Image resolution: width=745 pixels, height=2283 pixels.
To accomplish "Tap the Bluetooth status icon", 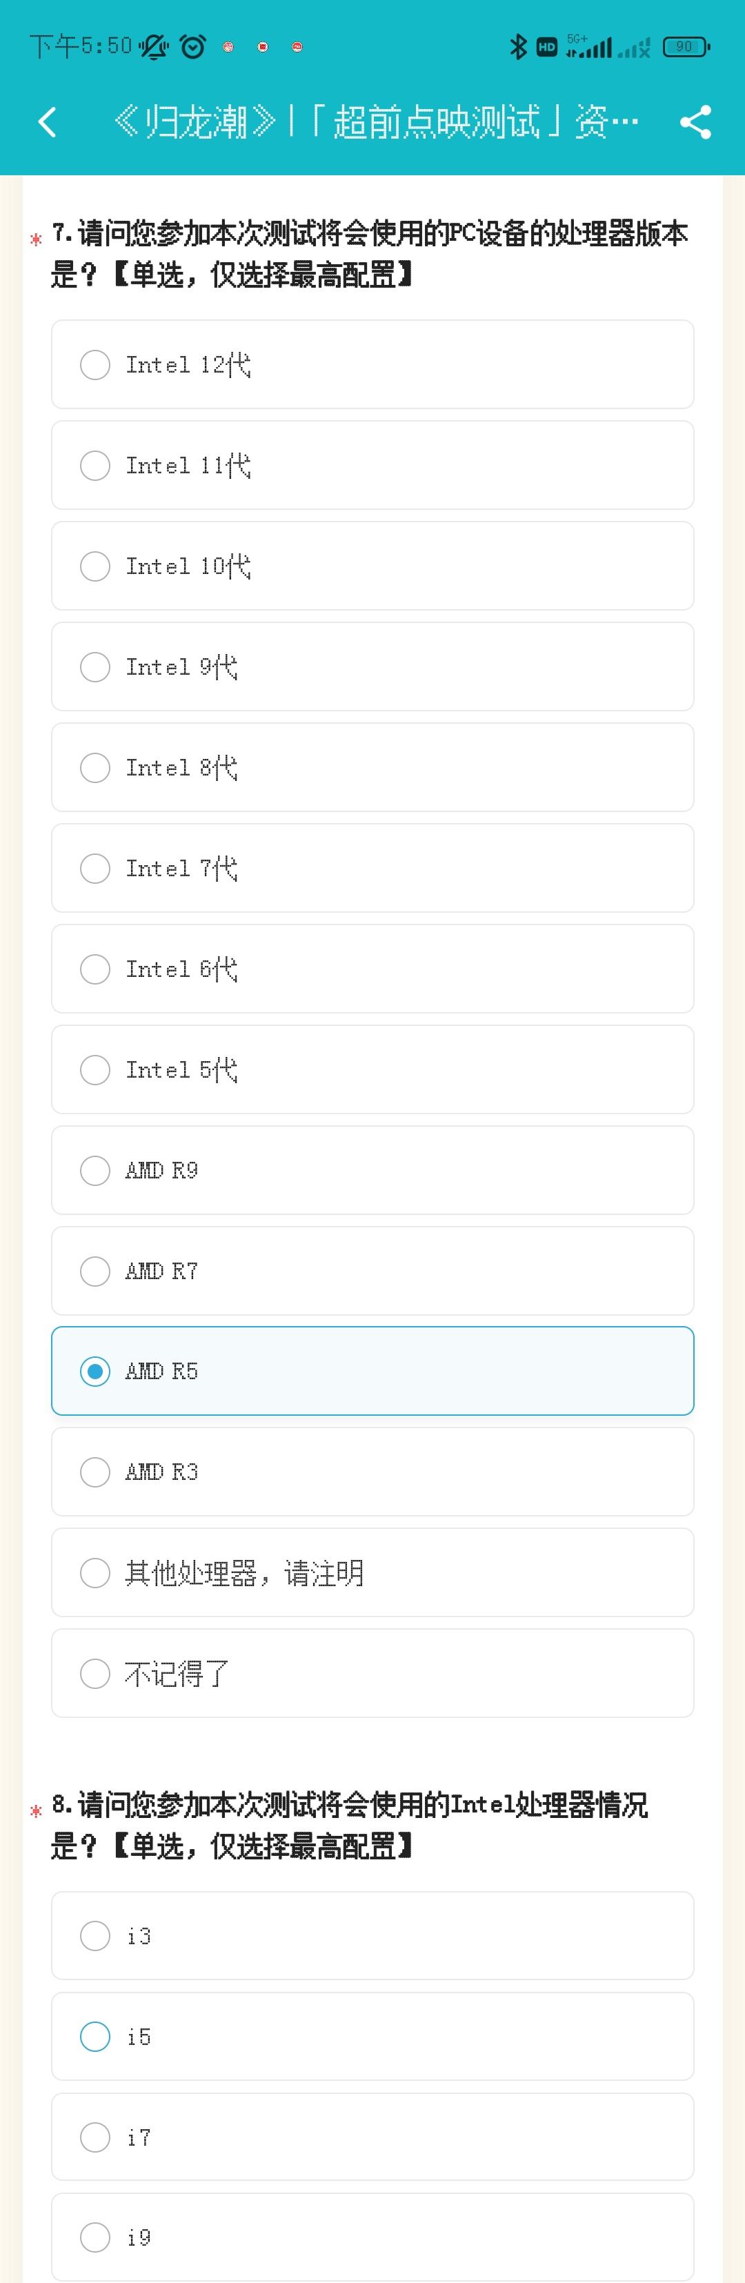I will click(x=518, y=46).
